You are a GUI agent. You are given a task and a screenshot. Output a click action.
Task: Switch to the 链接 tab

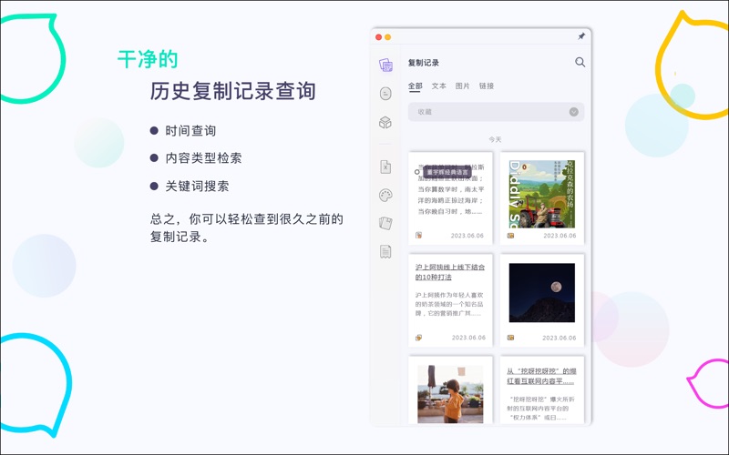pyautogui.click(x=487, y=86)
